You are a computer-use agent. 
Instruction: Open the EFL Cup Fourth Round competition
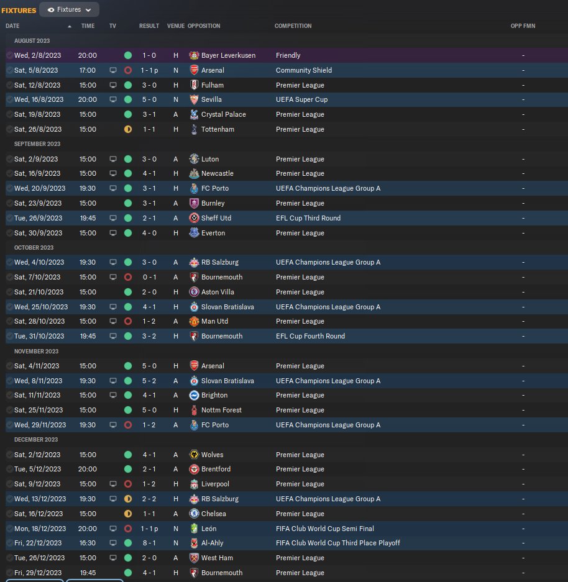(x=310, y=336)
